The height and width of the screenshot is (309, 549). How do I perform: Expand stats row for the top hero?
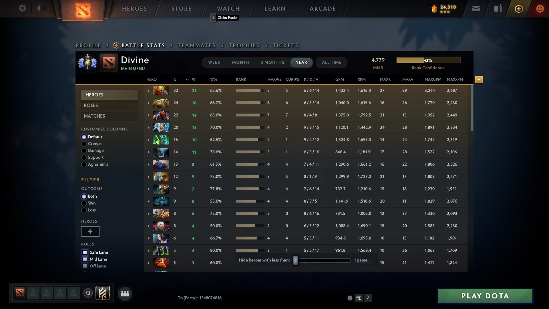(x=148, y=90)
